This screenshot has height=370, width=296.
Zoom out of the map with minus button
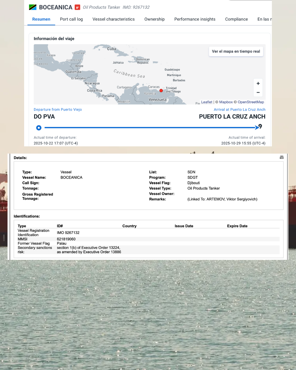click(258, 93)
